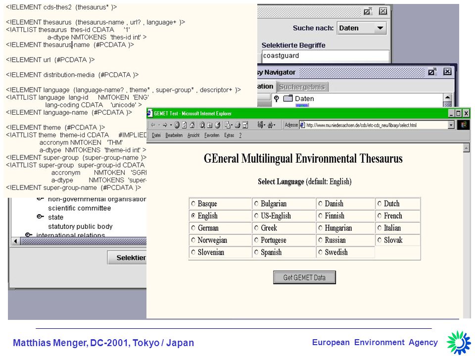This screenshot has width=475, height=356.
Task: Close the Navigator internal panel
Action: (447, 72)
